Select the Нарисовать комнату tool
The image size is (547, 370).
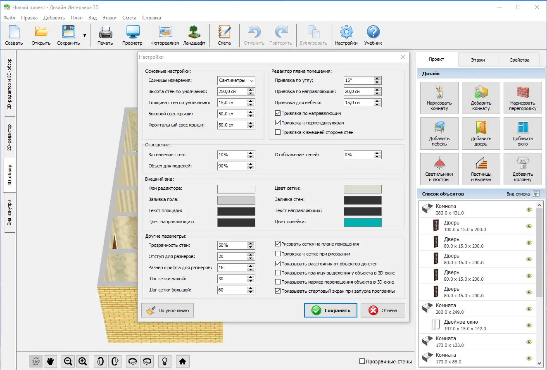click(x=439, y=98)
